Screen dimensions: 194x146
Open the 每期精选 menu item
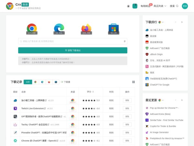click(145, 6)
